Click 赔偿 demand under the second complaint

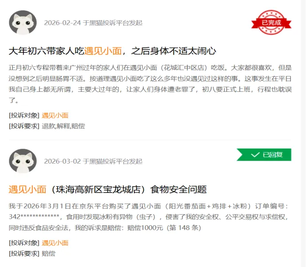click(x=49, y=254)
